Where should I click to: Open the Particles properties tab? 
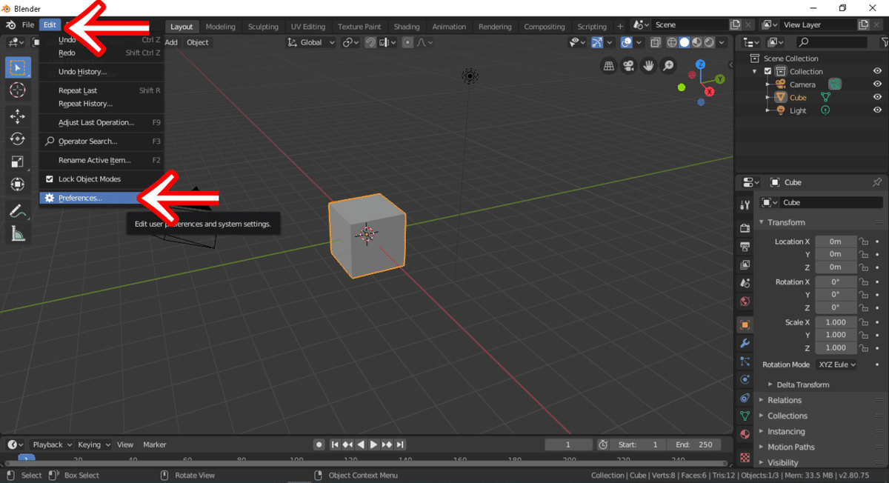click(745, 362)
